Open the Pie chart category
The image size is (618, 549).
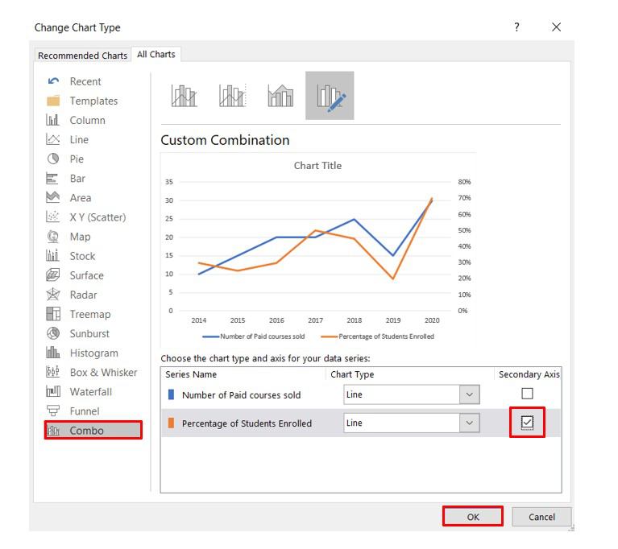(x=77, y=159)
